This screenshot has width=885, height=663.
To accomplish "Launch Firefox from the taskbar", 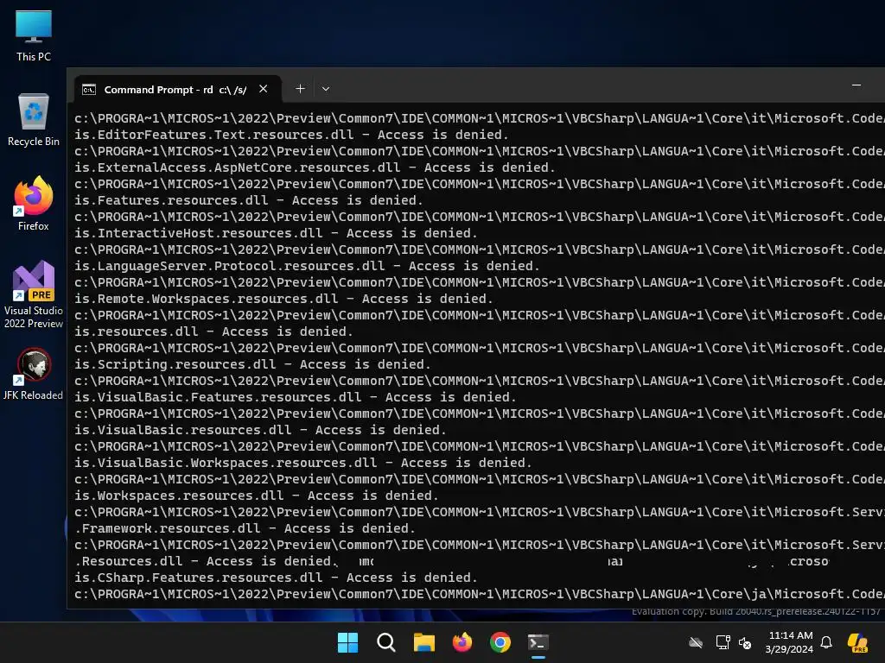I will point(462,642).
